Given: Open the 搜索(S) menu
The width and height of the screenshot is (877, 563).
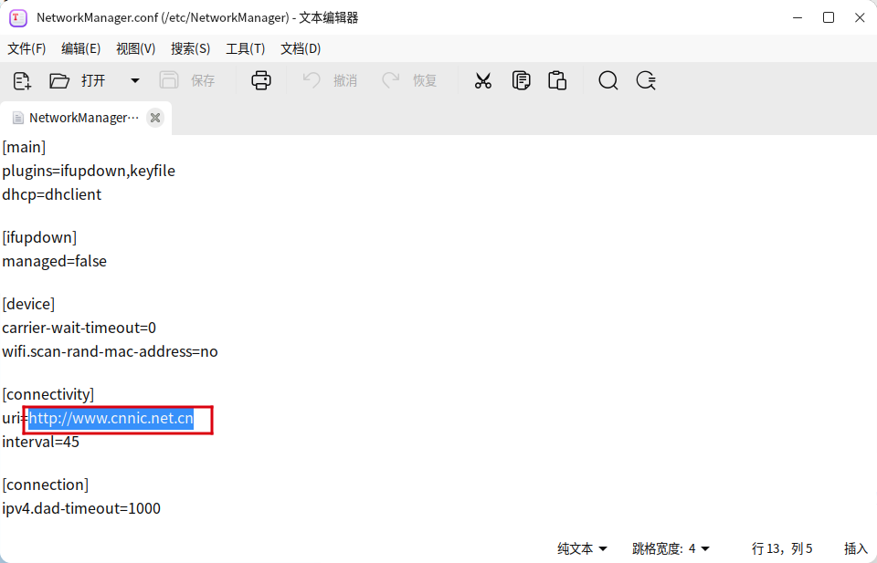Looking at the screenshot, I should (190, 48).
